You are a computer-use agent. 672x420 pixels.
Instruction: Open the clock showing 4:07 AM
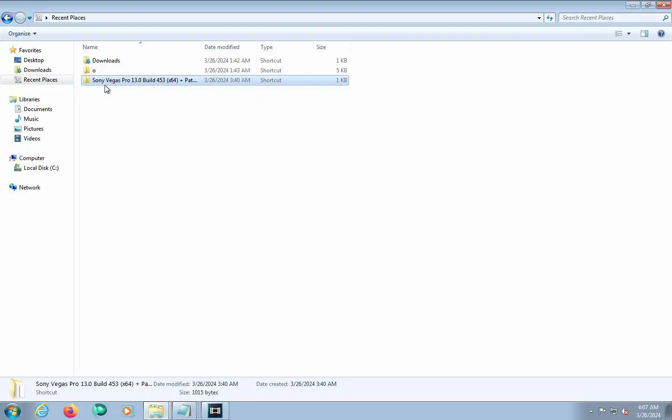[648, 411]
